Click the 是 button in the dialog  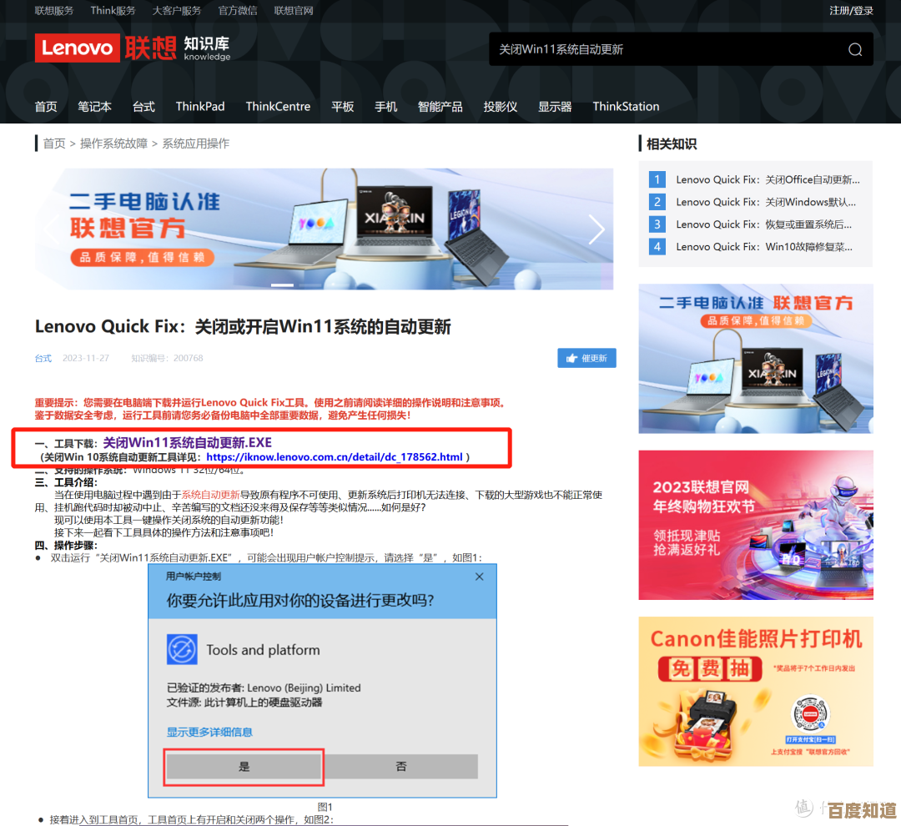coord(243,766)
